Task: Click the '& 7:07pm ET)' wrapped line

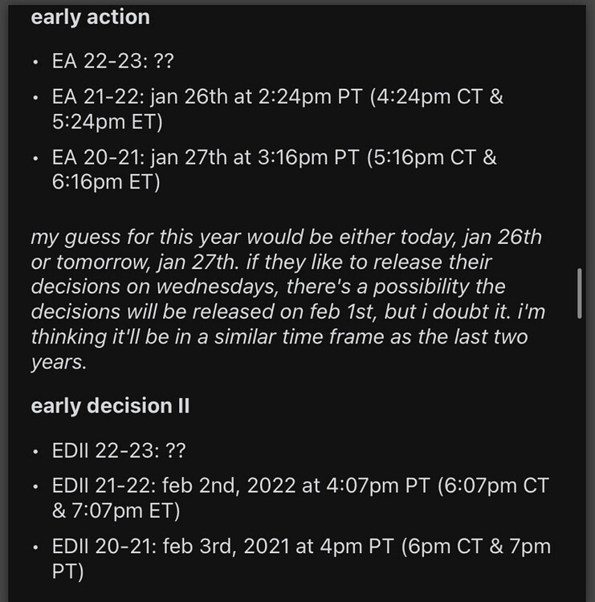Action: point(116,511)
